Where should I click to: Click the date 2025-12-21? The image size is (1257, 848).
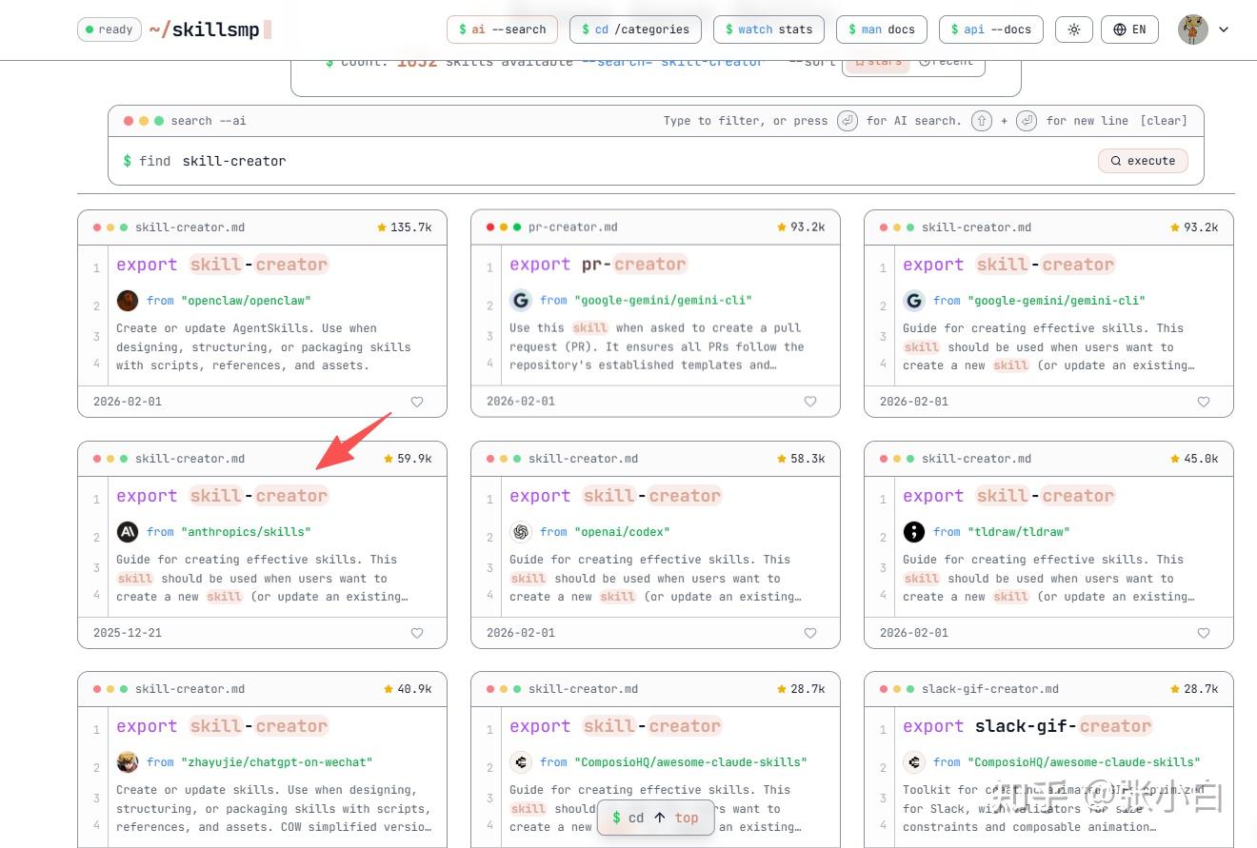128,633
